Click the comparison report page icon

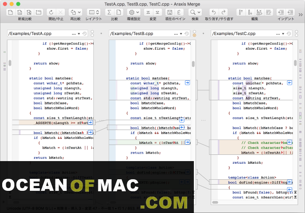[x=119, y=12]
